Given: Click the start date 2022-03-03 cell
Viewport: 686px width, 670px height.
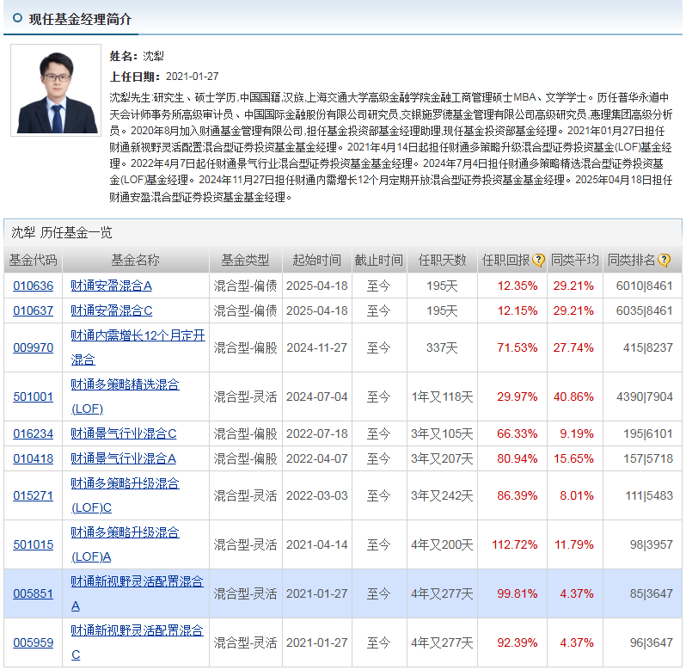Looking at the screenshot, I should (x=316, y=495).
